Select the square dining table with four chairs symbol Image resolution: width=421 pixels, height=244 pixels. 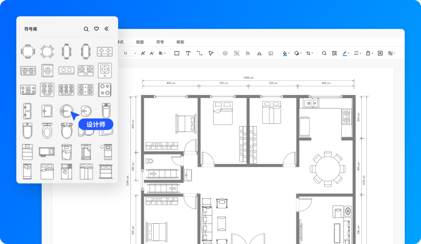28,51
